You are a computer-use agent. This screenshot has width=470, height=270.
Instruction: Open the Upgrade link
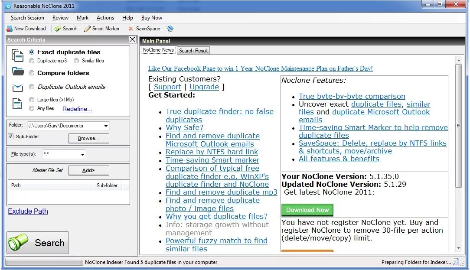coord(204,87)
